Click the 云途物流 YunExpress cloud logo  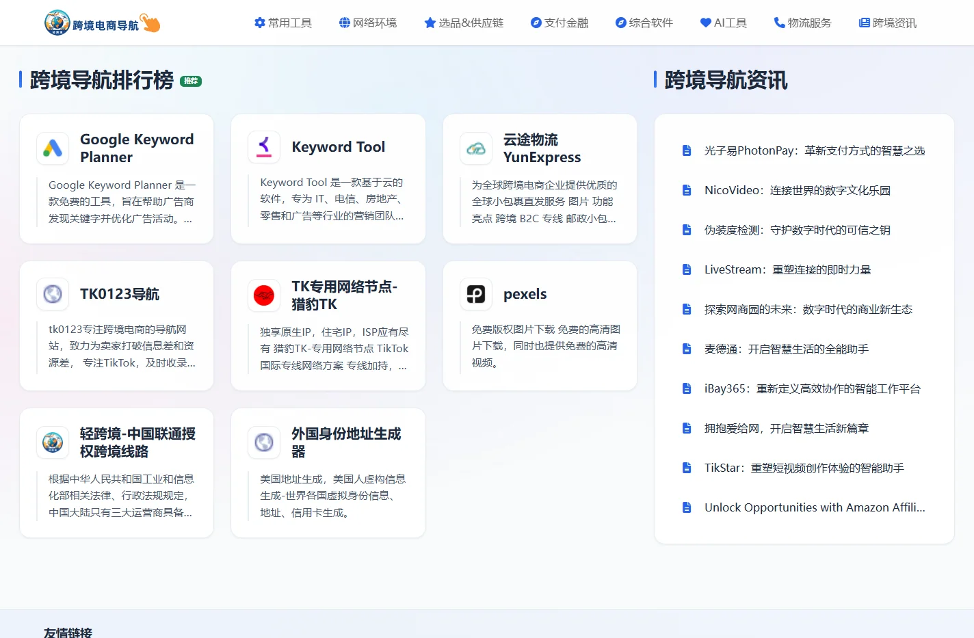tap(476, 148)
